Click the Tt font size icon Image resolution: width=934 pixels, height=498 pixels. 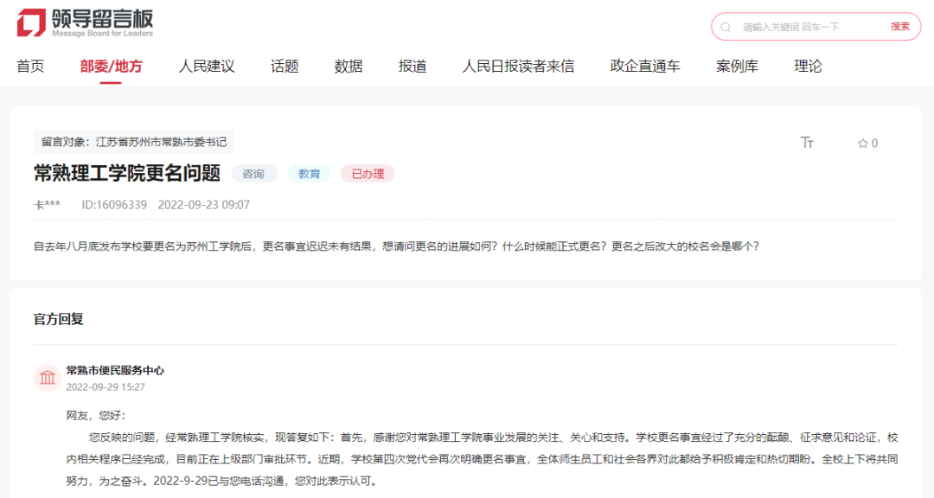[807, 144]
